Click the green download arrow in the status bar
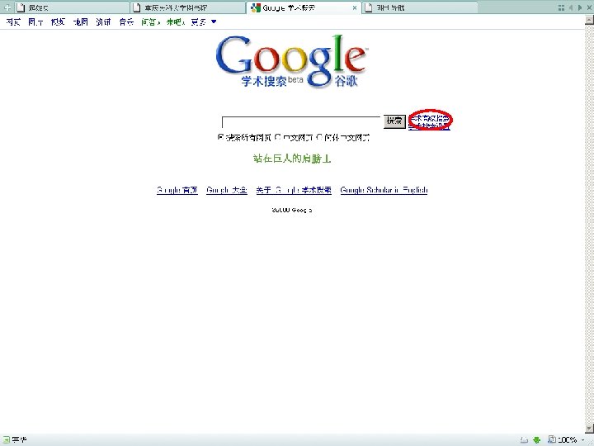594x446 pixels. [x=536, y=440]
